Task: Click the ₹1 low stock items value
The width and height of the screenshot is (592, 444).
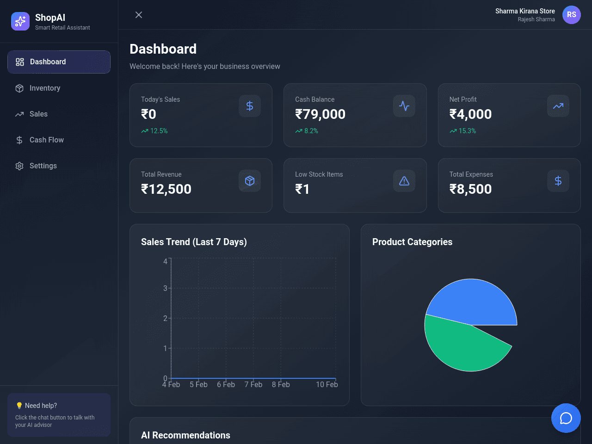Action: pyautogui.click(x=302, y=189)
